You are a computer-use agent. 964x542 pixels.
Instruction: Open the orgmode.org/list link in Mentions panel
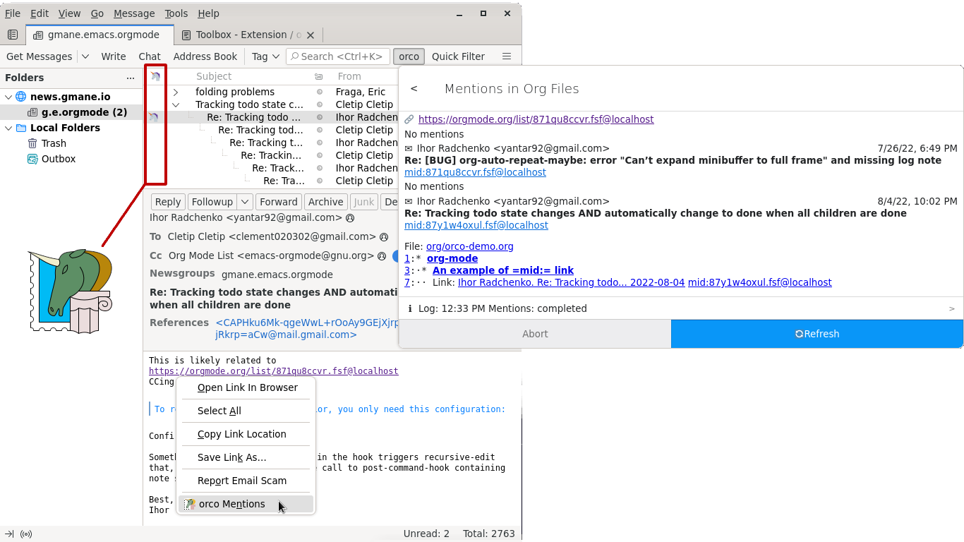pyautogui.click(x=536, y=119)
